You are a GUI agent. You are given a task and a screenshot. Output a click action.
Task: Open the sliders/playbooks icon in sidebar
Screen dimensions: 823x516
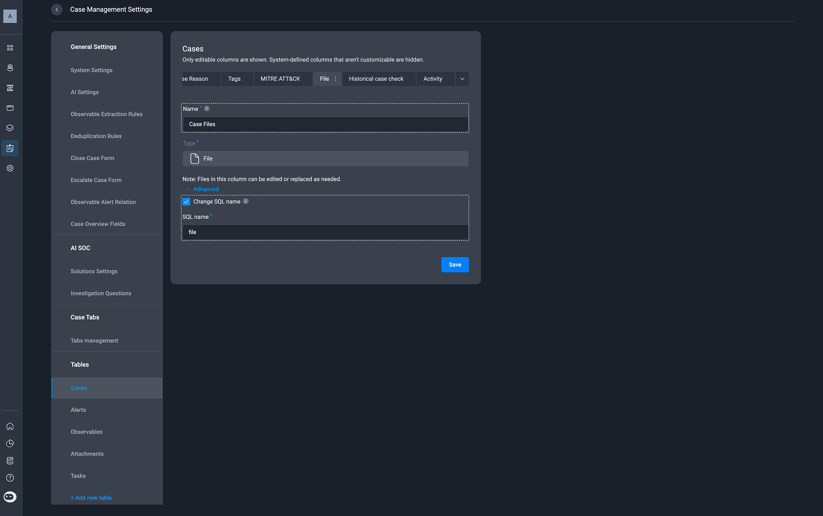pyautogui.click(x=10, y=88)
